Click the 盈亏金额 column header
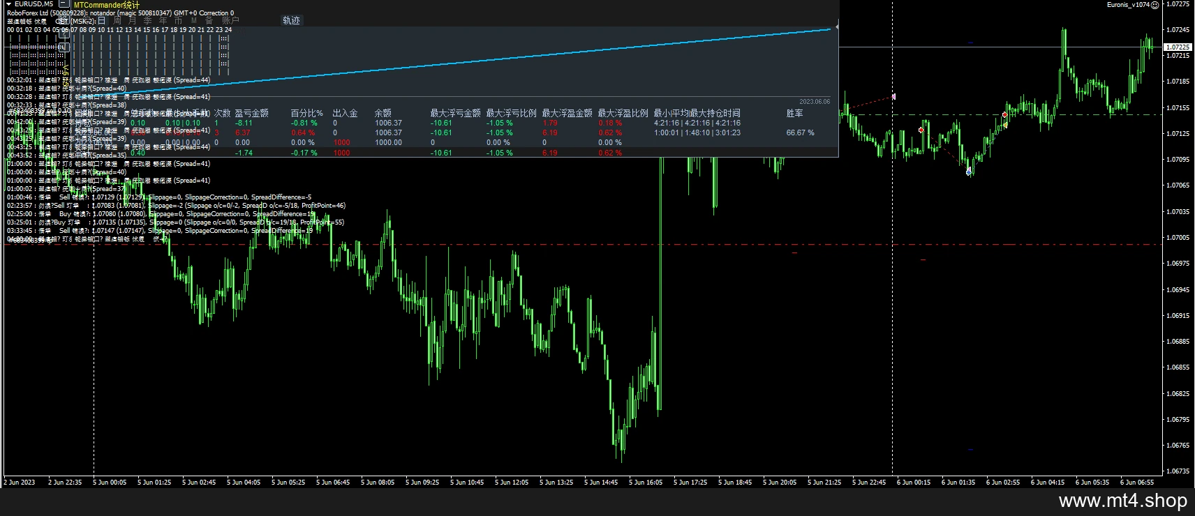 [251, 113]
